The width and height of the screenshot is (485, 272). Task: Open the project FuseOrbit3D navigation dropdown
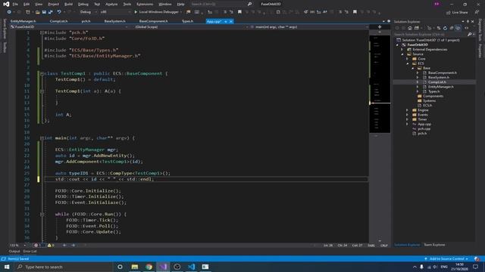[x=69, y=27]
